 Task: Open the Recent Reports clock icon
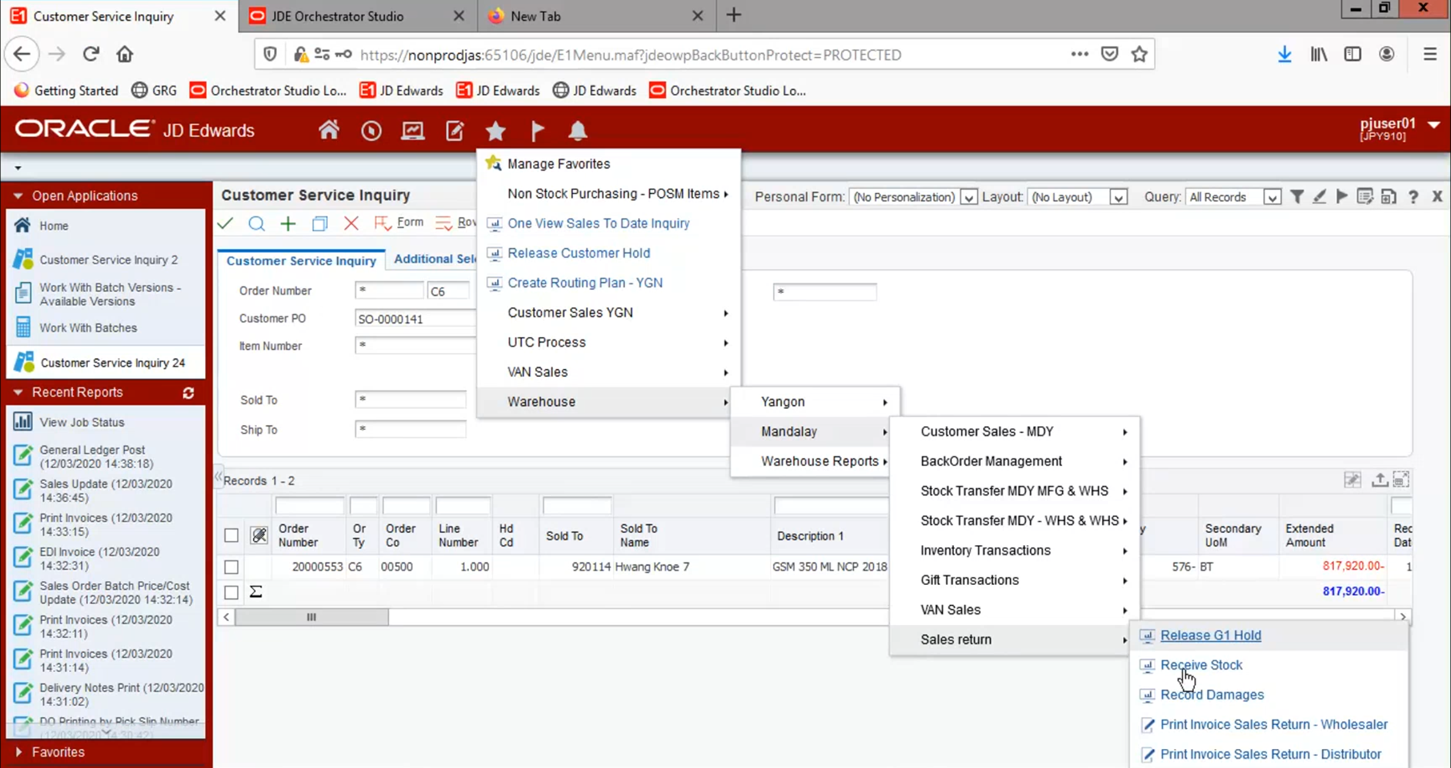(x=371, y=130)
